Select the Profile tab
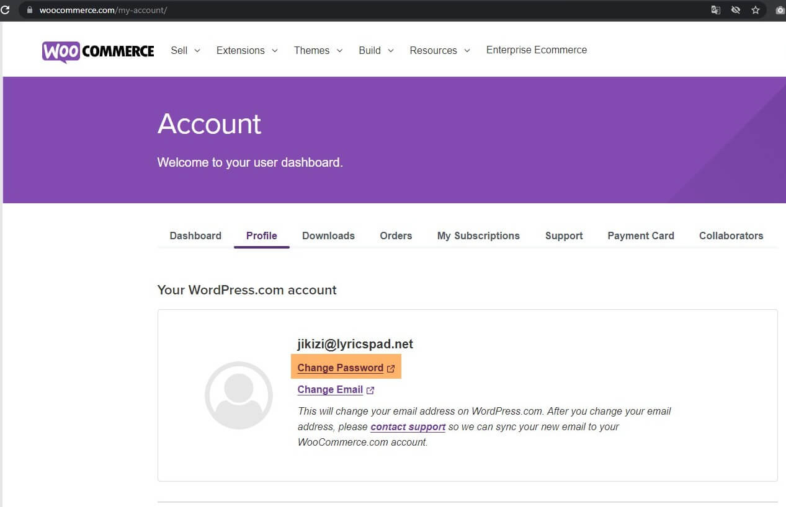Image resolution: width=786 pixels, height=507 pixels. click(262, 236)
